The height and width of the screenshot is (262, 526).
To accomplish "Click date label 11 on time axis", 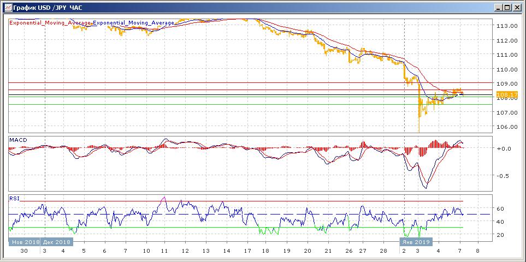I will click(164, 251).
